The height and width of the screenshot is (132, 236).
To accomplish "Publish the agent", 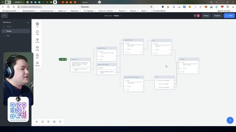I will [x=217, y=15].
